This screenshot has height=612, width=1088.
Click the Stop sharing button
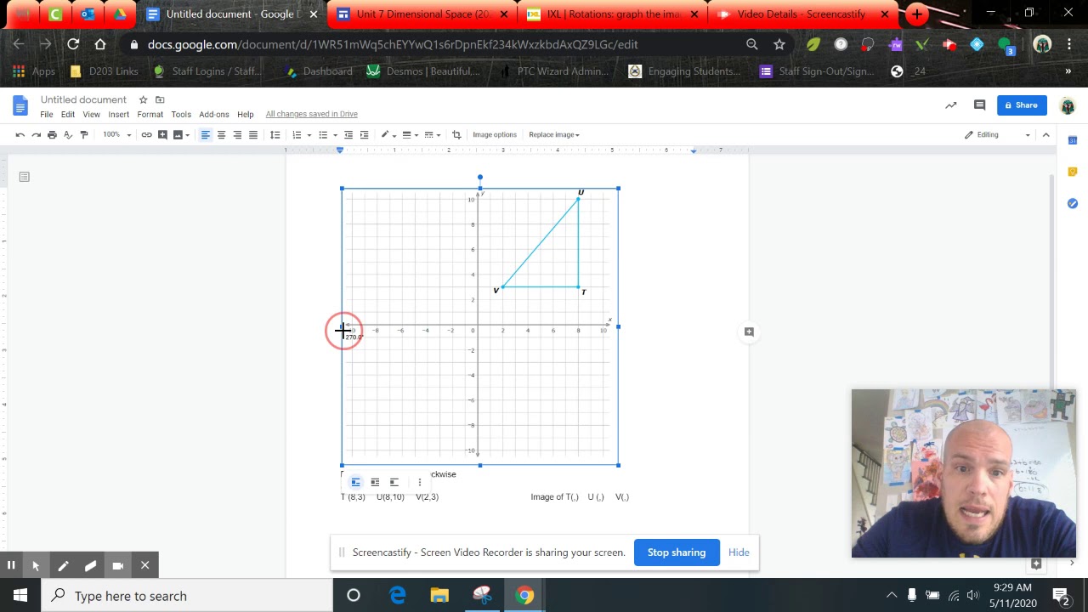click(x=677, y=552)
